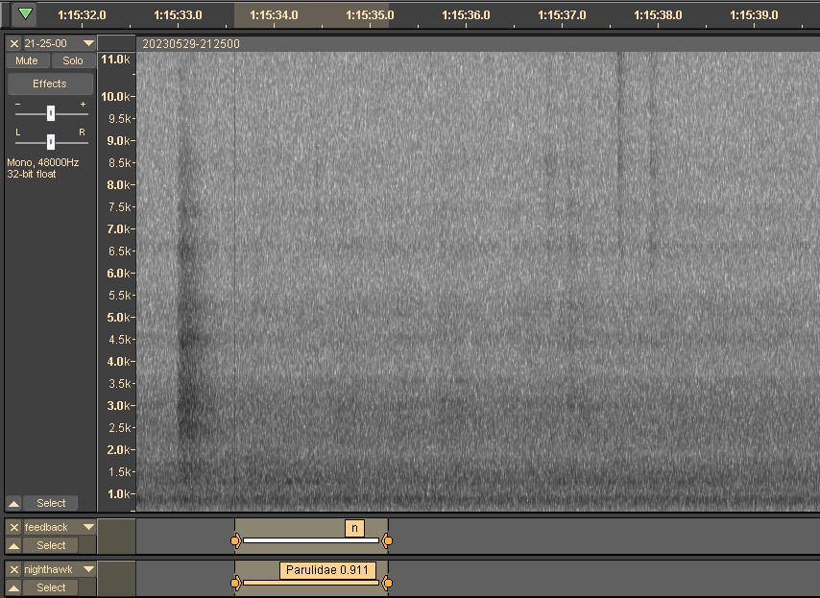
Task: Close track 21-25-00 with its X icon
Action: 13,43
